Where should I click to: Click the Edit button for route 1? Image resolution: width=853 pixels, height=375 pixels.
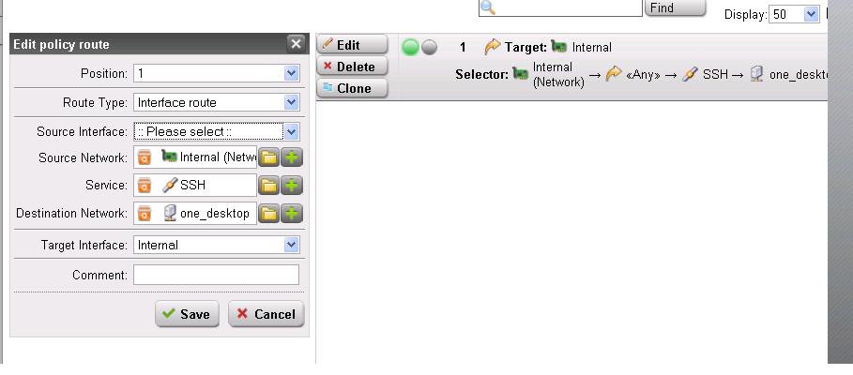352,45
